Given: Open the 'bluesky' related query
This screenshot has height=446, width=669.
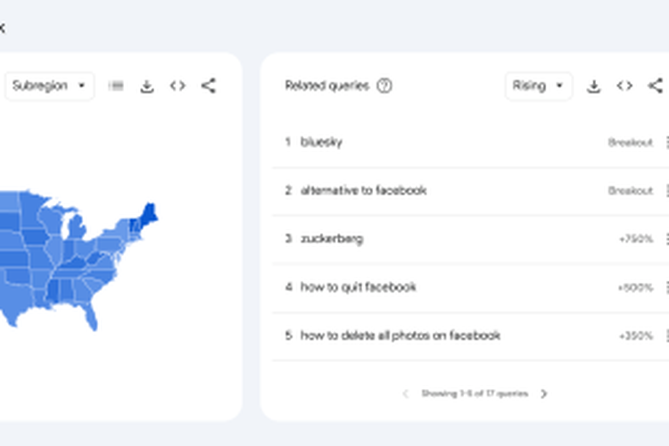Looking at the screenshot, I should tap(321, 143).
